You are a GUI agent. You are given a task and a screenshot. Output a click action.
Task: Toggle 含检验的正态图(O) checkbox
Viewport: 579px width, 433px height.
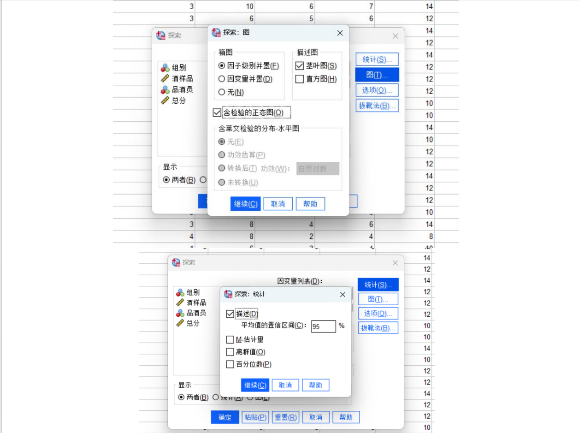pyautogui.click(x=217, y=113)
